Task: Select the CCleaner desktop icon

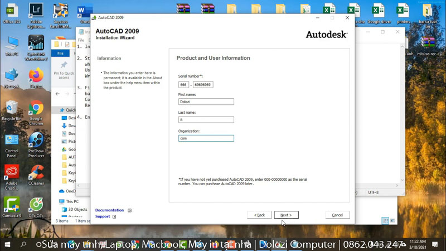Action: point(36,174)
